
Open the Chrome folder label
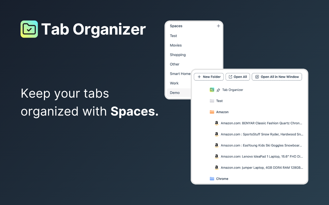222,179
